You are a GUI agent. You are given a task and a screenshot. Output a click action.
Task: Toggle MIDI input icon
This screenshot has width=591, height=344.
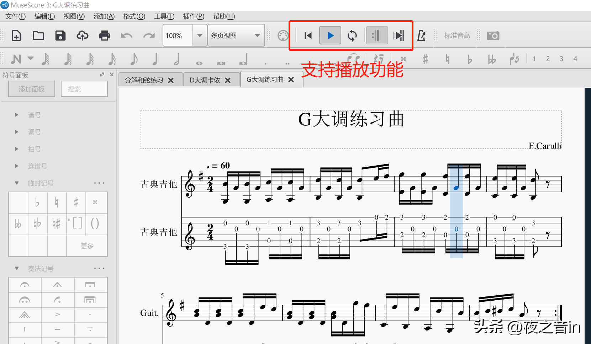coord(283,36)
